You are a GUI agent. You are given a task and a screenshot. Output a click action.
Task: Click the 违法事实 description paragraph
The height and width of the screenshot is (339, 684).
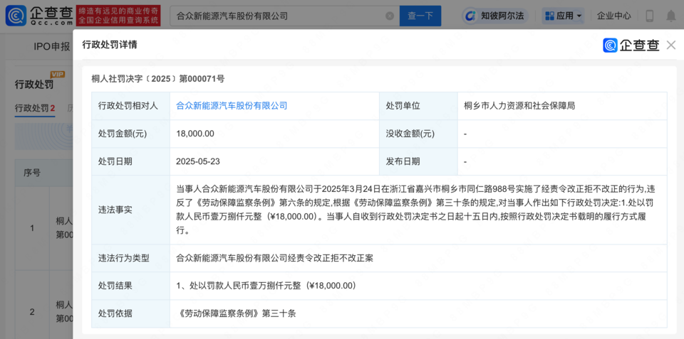tap(415, 210)
